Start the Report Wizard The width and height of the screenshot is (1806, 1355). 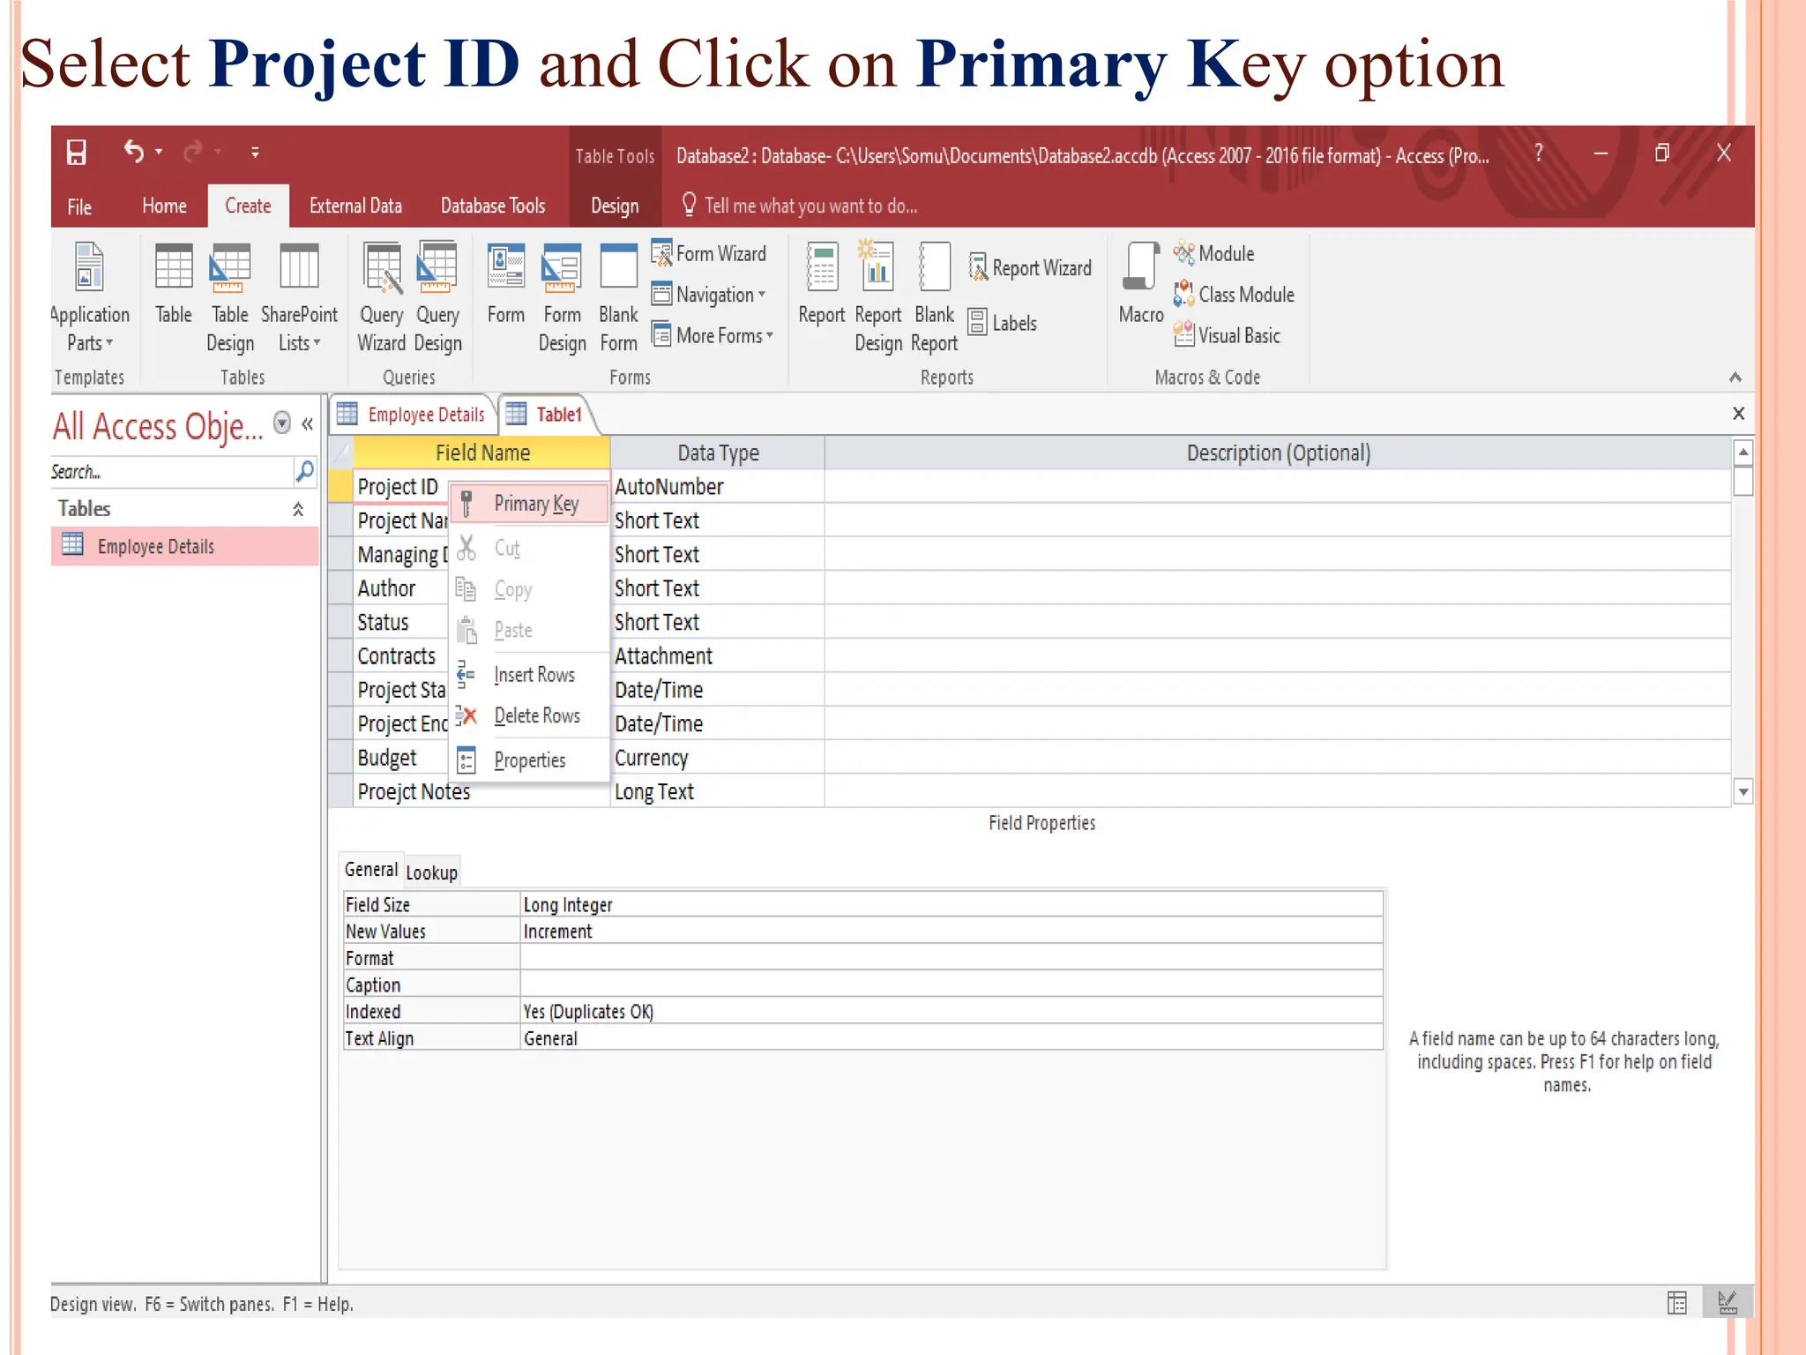pyautogui.click(x=1029, y=267)
